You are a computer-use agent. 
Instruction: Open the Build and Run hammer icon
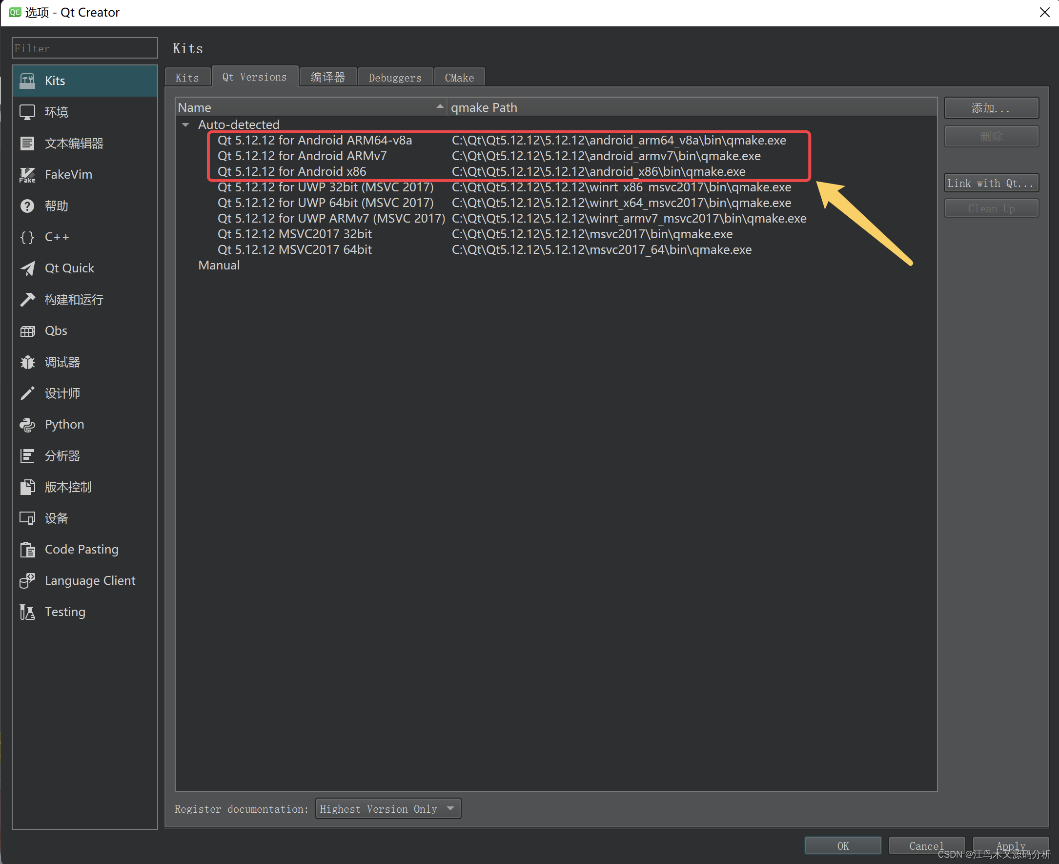[x=27, y=300]
